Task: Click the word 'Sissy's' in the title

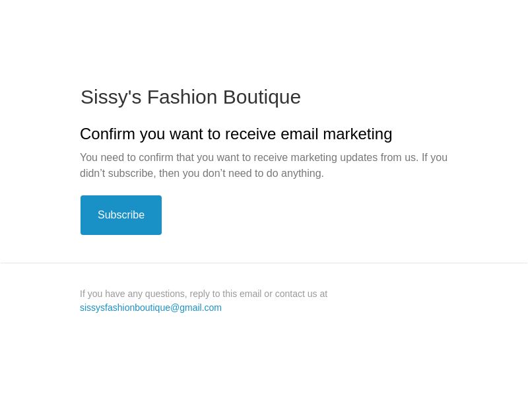Action: [111, 97]
